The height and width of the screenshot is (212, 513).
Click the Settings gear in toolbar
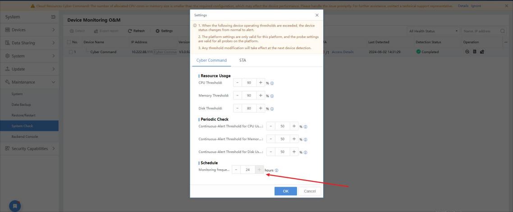pyautogui.click(x=157, y=31)
